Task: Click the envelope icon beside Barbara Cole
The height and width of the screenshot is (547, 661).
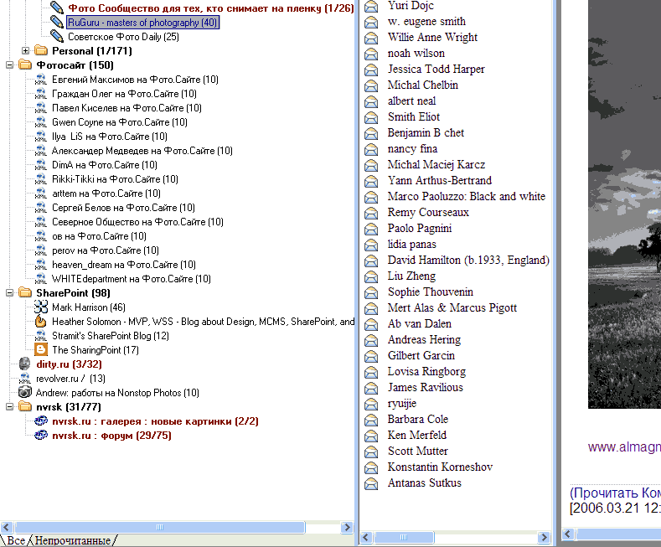Action: [371, 420]
